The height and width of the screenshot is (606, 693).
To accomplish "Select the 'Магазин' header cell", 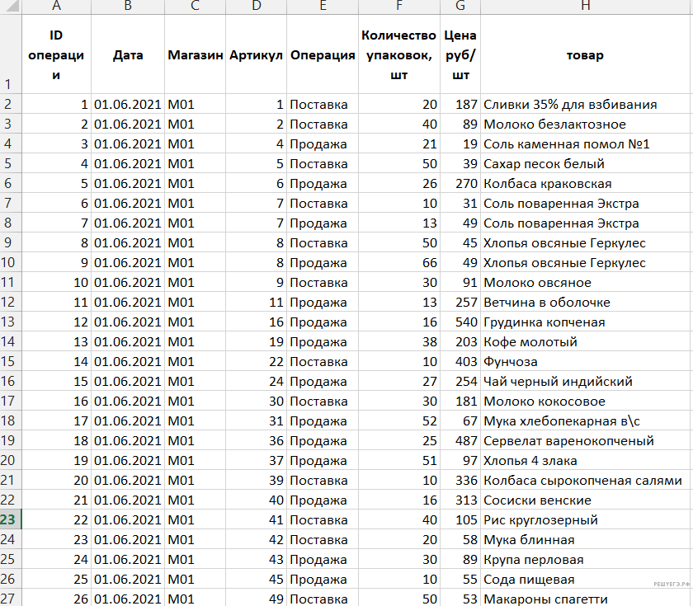I will (196, 56).
